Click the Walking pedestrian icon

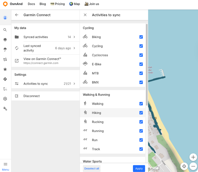(85, 103)
